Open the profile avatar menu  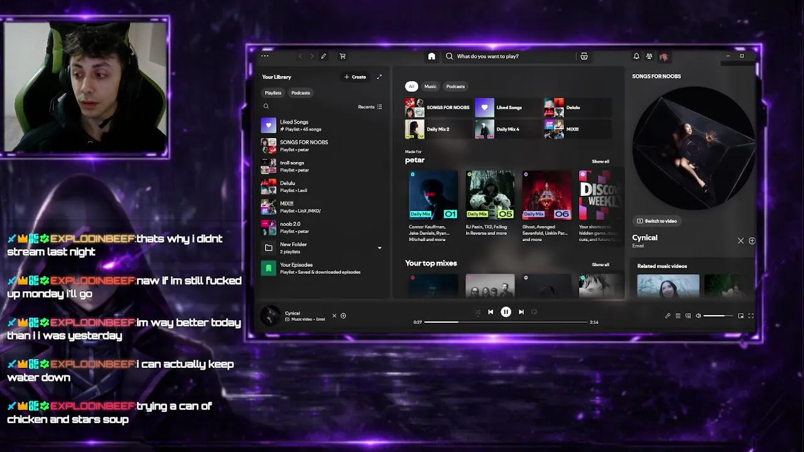point(664,56)
